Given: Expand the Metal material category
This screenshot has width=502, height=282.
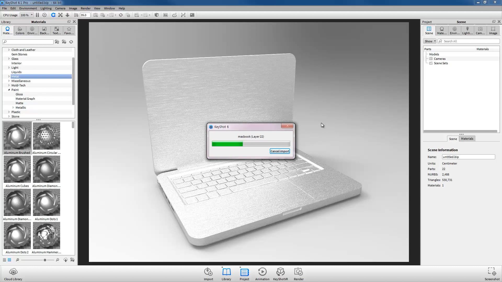Looking at the screenshot, I should (x=9, y=77).
